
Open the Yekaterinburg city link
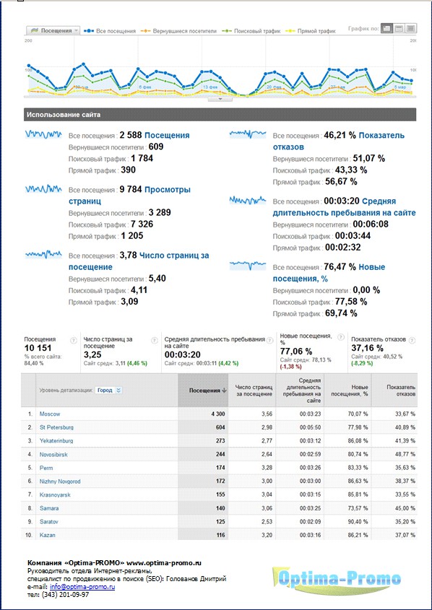56,441
